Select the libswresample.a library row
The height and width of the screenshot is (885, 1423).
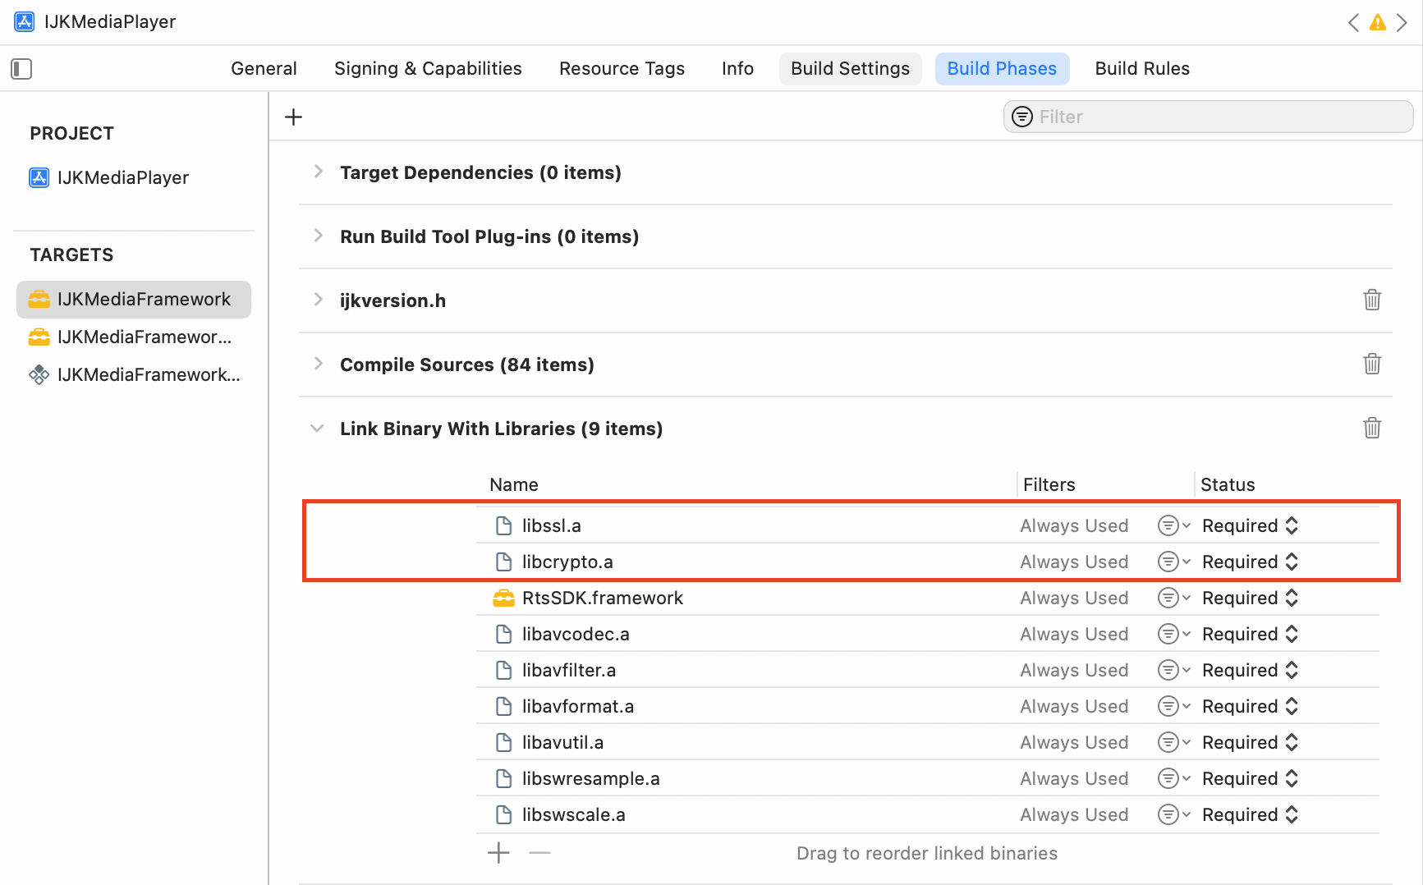tap(928, 778)
